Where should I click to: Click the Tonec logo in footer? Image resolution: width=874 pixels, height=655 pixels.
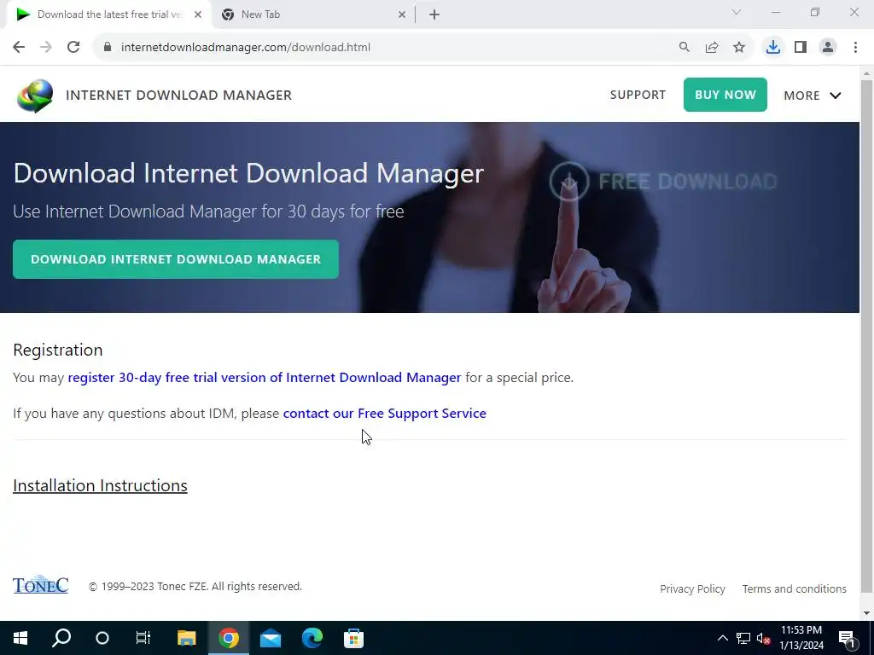pyautogui.click(x=41, y=584)
